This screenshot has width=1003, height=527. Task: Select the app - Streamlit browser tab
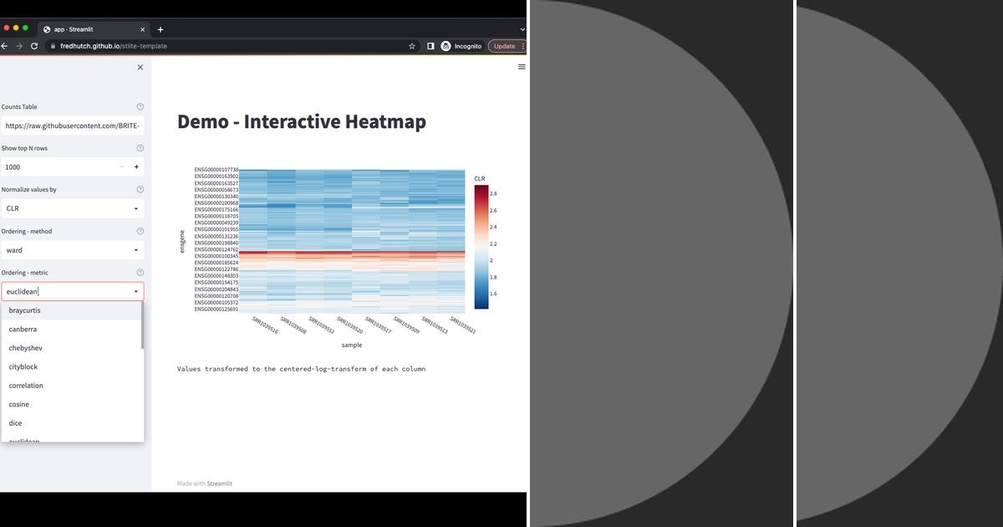click(x=93, y=29)
